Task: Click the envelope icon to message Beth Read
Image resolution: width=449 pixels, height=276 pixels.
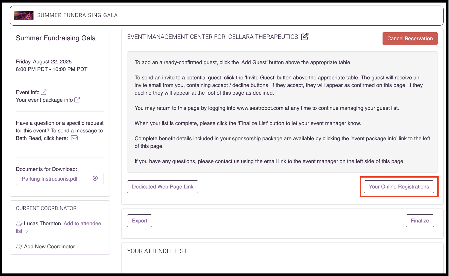Action: pos(74,138)
